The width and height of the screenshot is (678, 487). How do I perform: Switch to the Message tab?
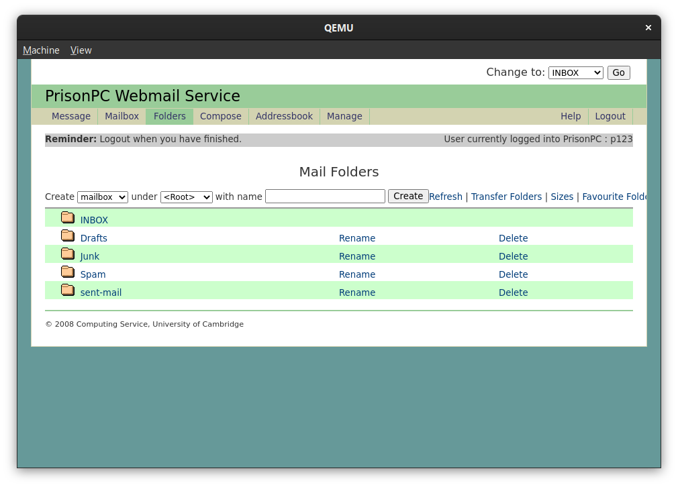pos(71,116)
